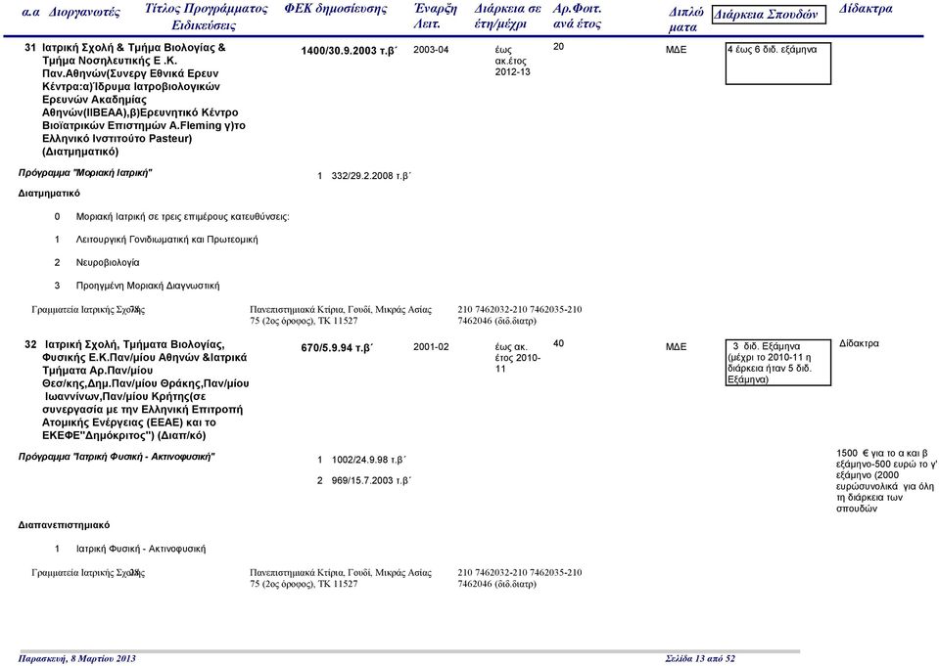This screenshot has height=666, width=939.
Task: Click the 'Δίδακτρα' column header
Action: [866, 9]
